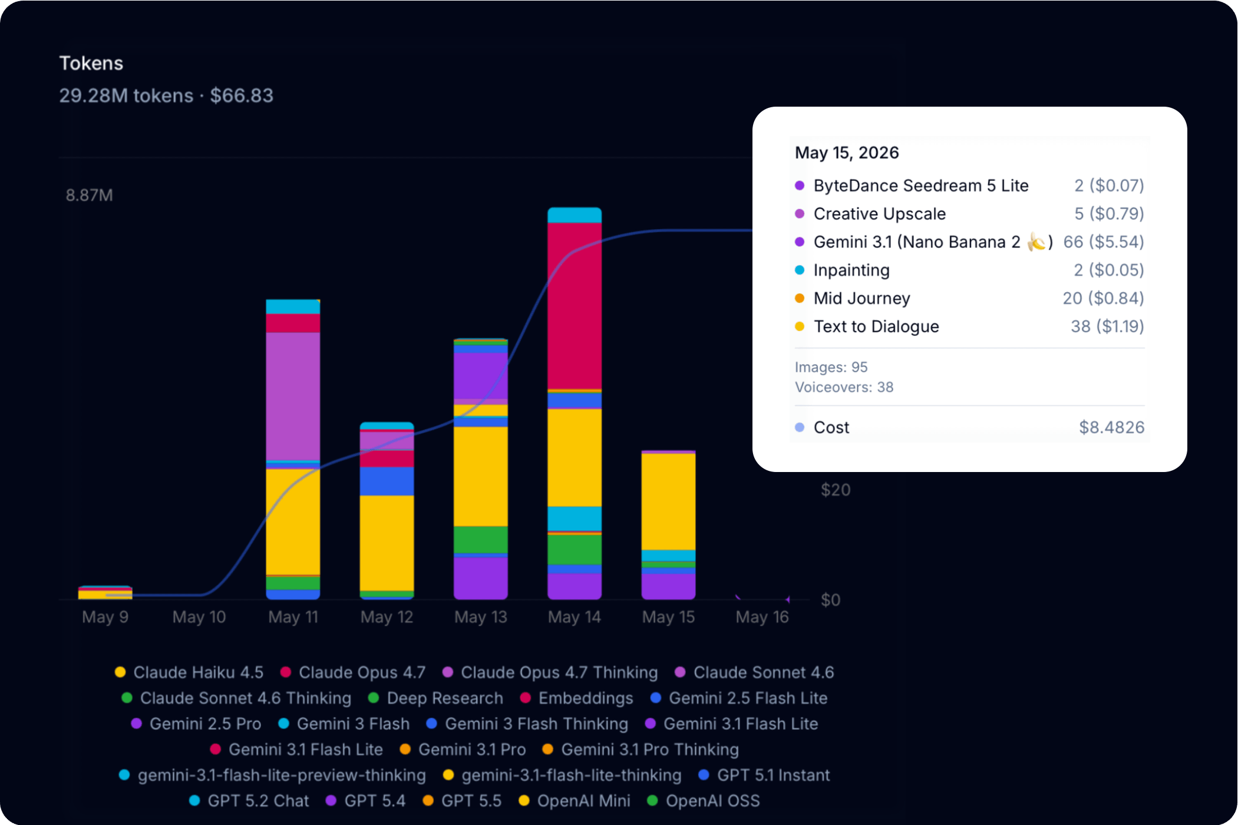Click the May 15 axis label

(668, 617)
